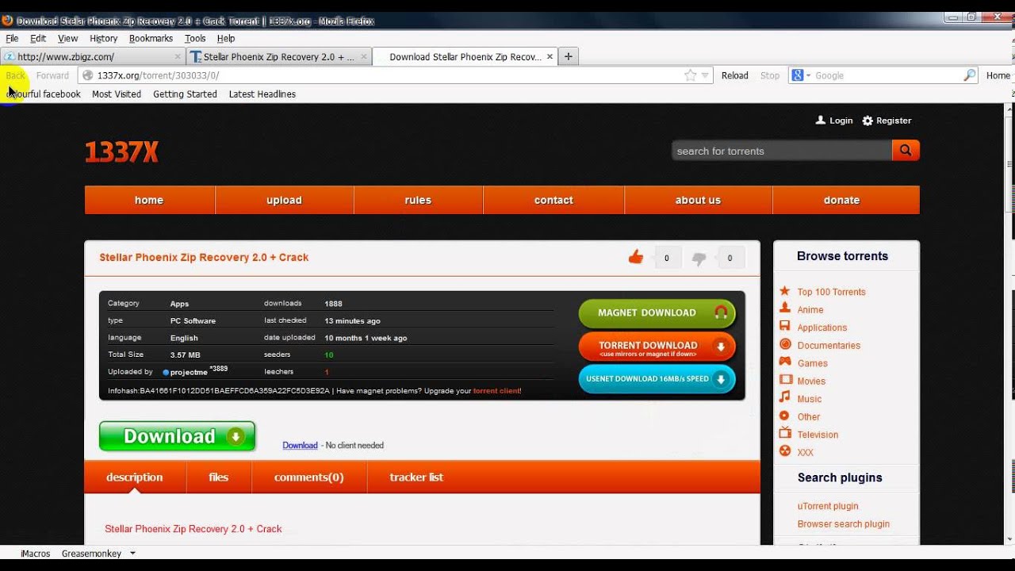The width and height of the screenshot is (1015, 571).
Task: Open the home navigation item
Action: 149,200
